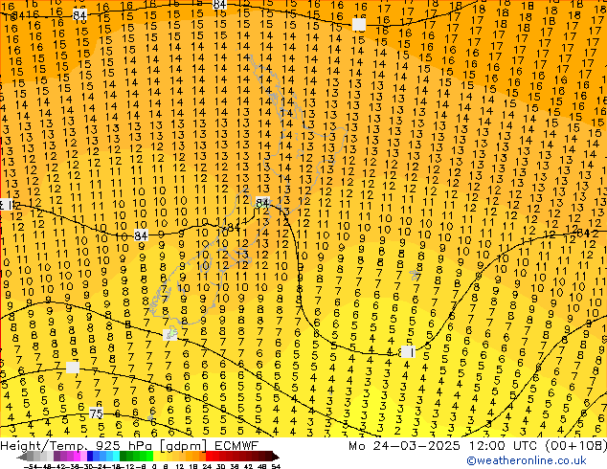Click the right arrow tip of the color bar
The width and height of the screenshot is (607, 469).
(278, 457)
